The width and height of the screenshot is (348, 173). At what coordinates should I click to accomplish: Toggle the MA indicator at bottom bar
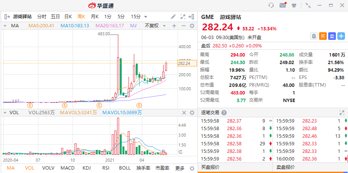point(11,168)
